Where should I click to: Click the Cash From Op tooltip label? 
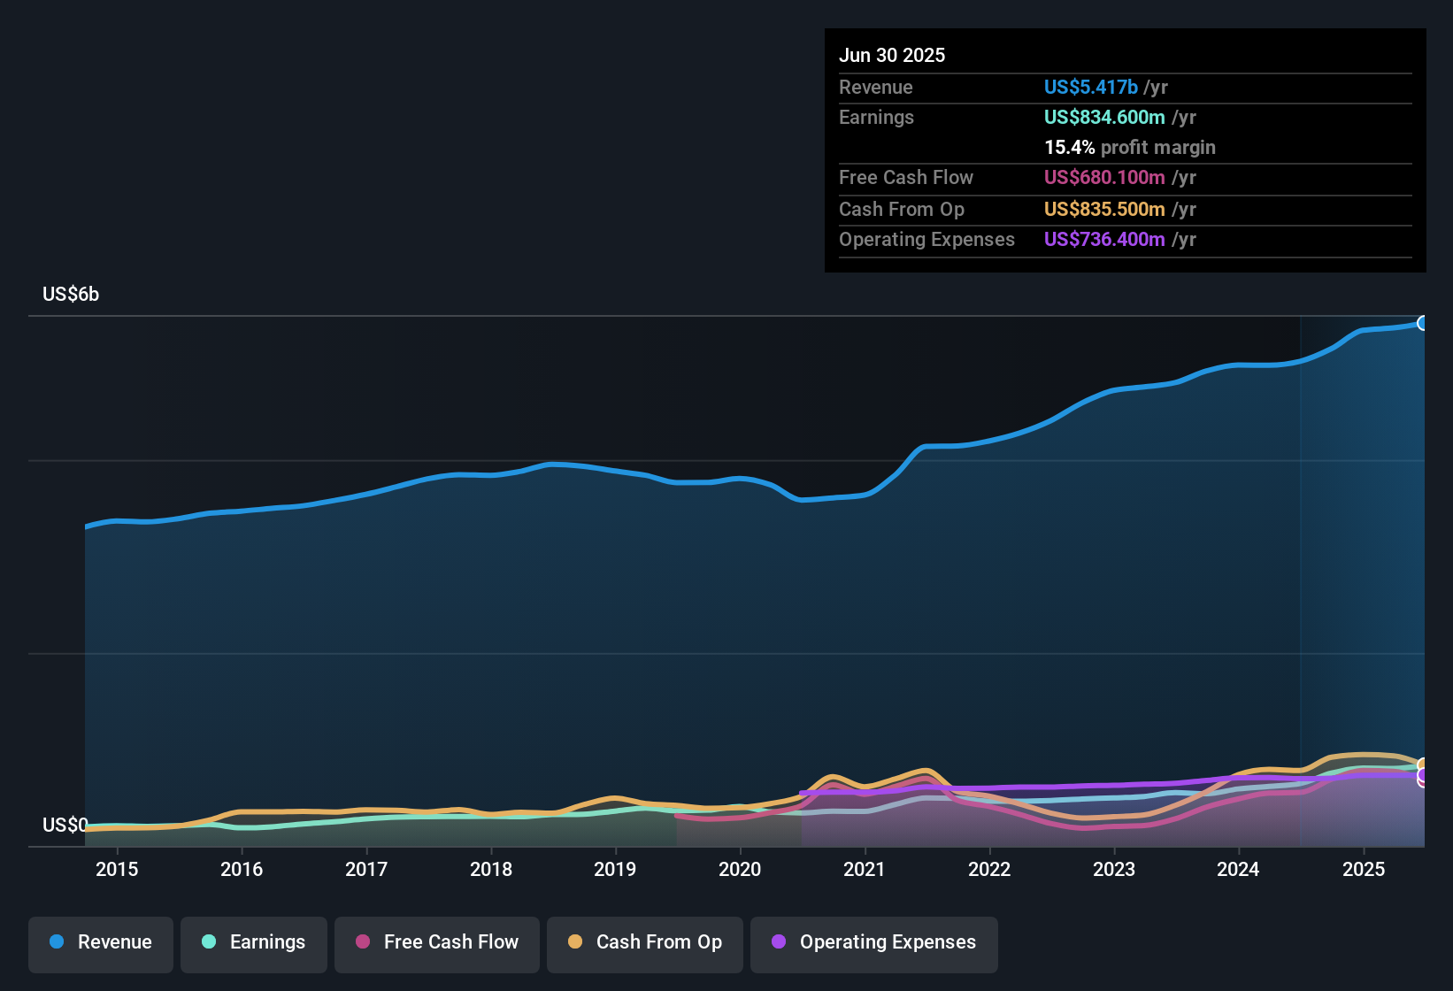(902, 209)
